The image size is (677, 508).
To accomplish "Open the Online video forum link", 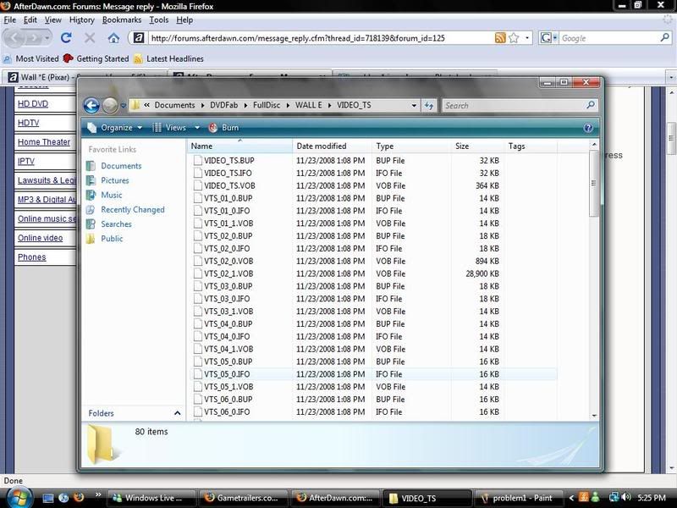I will point(40,238).
